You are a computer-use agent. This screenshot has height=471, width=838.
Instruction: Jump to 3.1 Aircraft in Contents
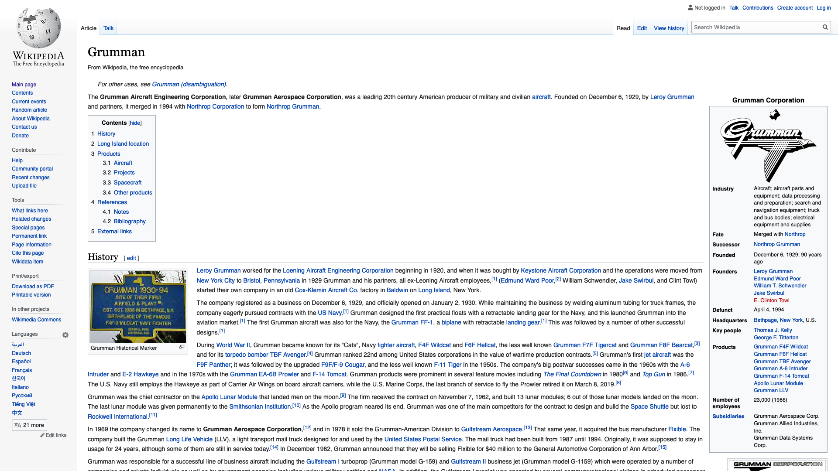123,163
